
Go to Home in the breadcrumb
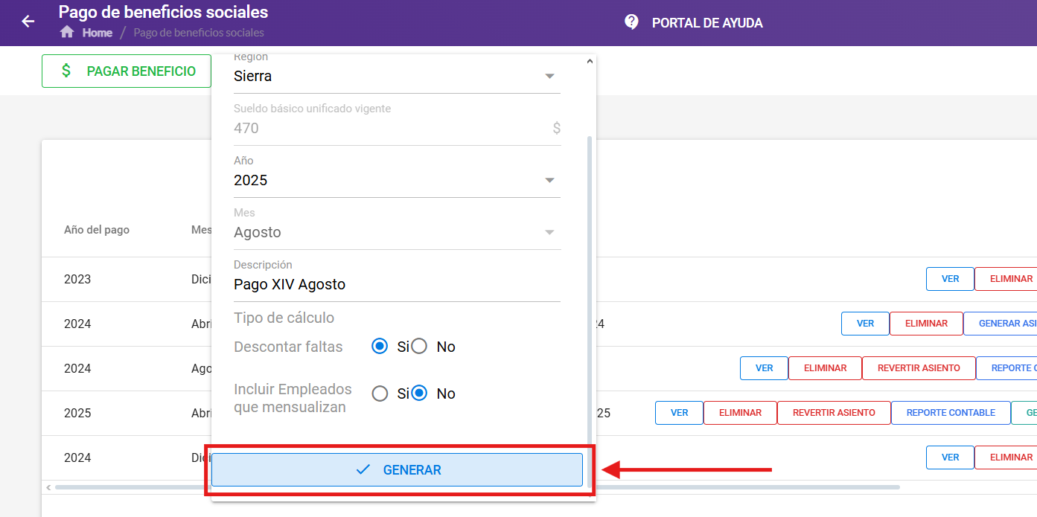pos(98,33)
